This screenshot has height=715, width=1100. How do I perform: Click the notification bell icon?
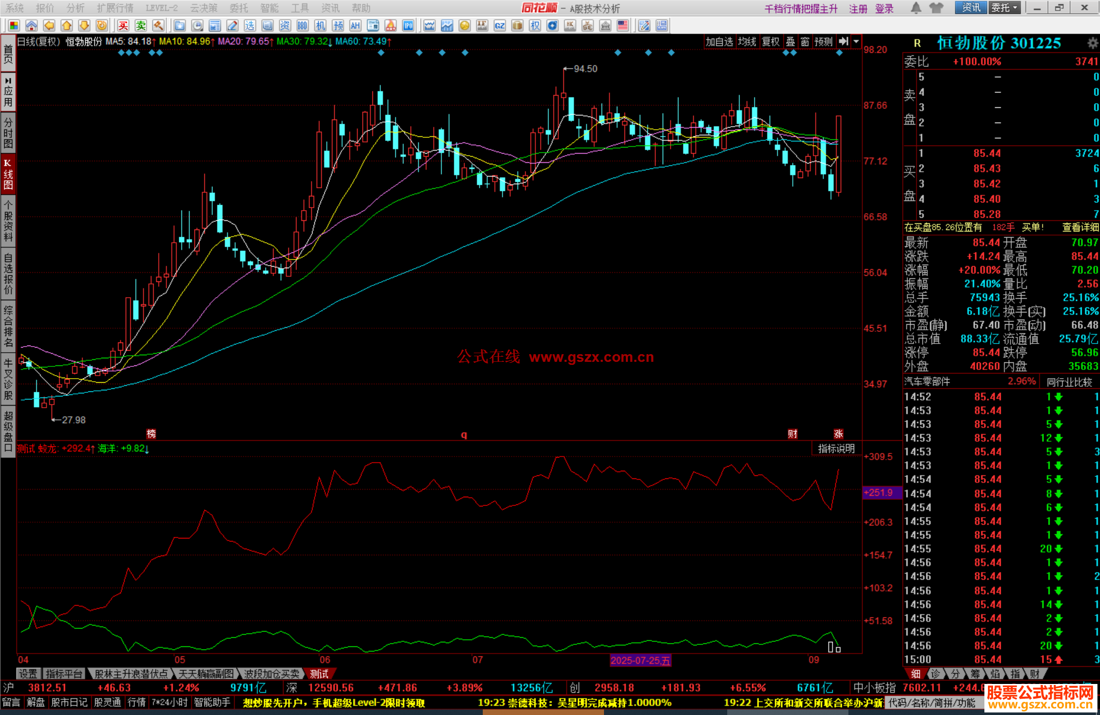point(916,8)
